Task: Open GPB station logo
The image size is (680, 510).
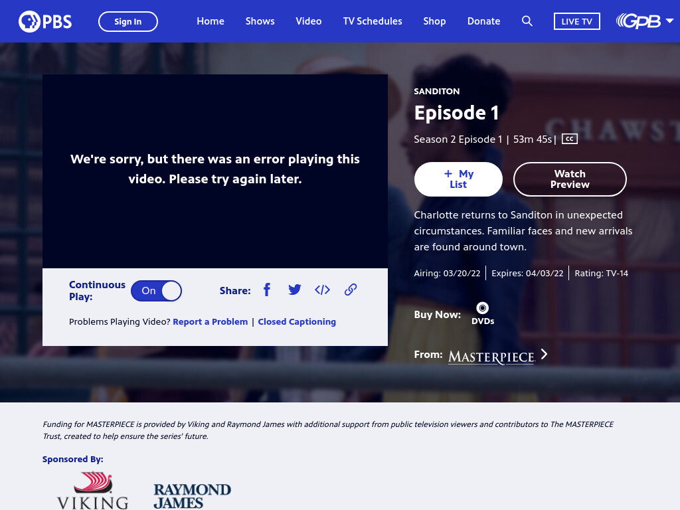Action: click(x=638, y=21)
